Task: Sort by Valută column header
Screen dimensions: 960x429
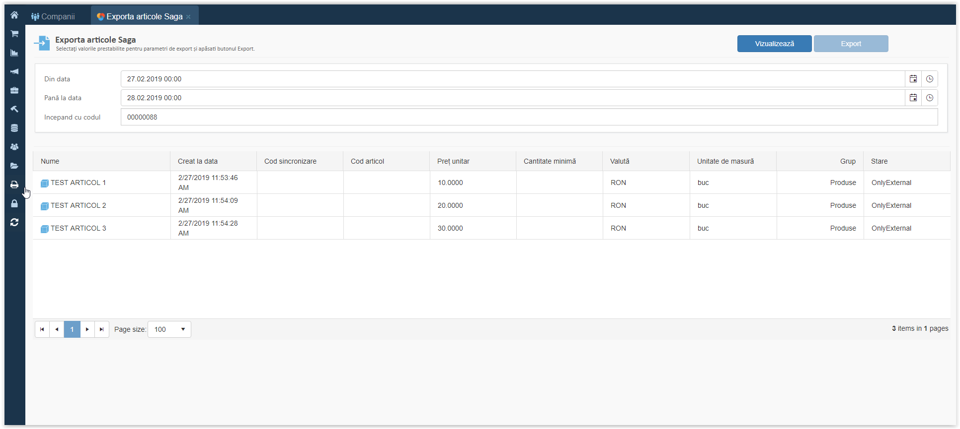Action: [645, 161]
